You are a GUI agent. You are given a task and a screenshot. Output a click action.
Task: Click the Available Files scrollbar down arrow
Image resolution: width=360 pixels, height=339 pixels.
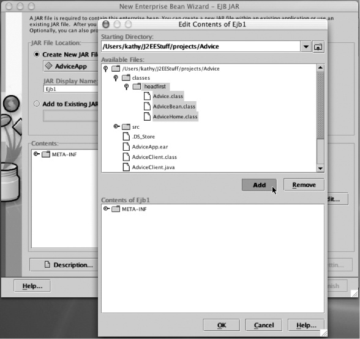tap(320, 169)
